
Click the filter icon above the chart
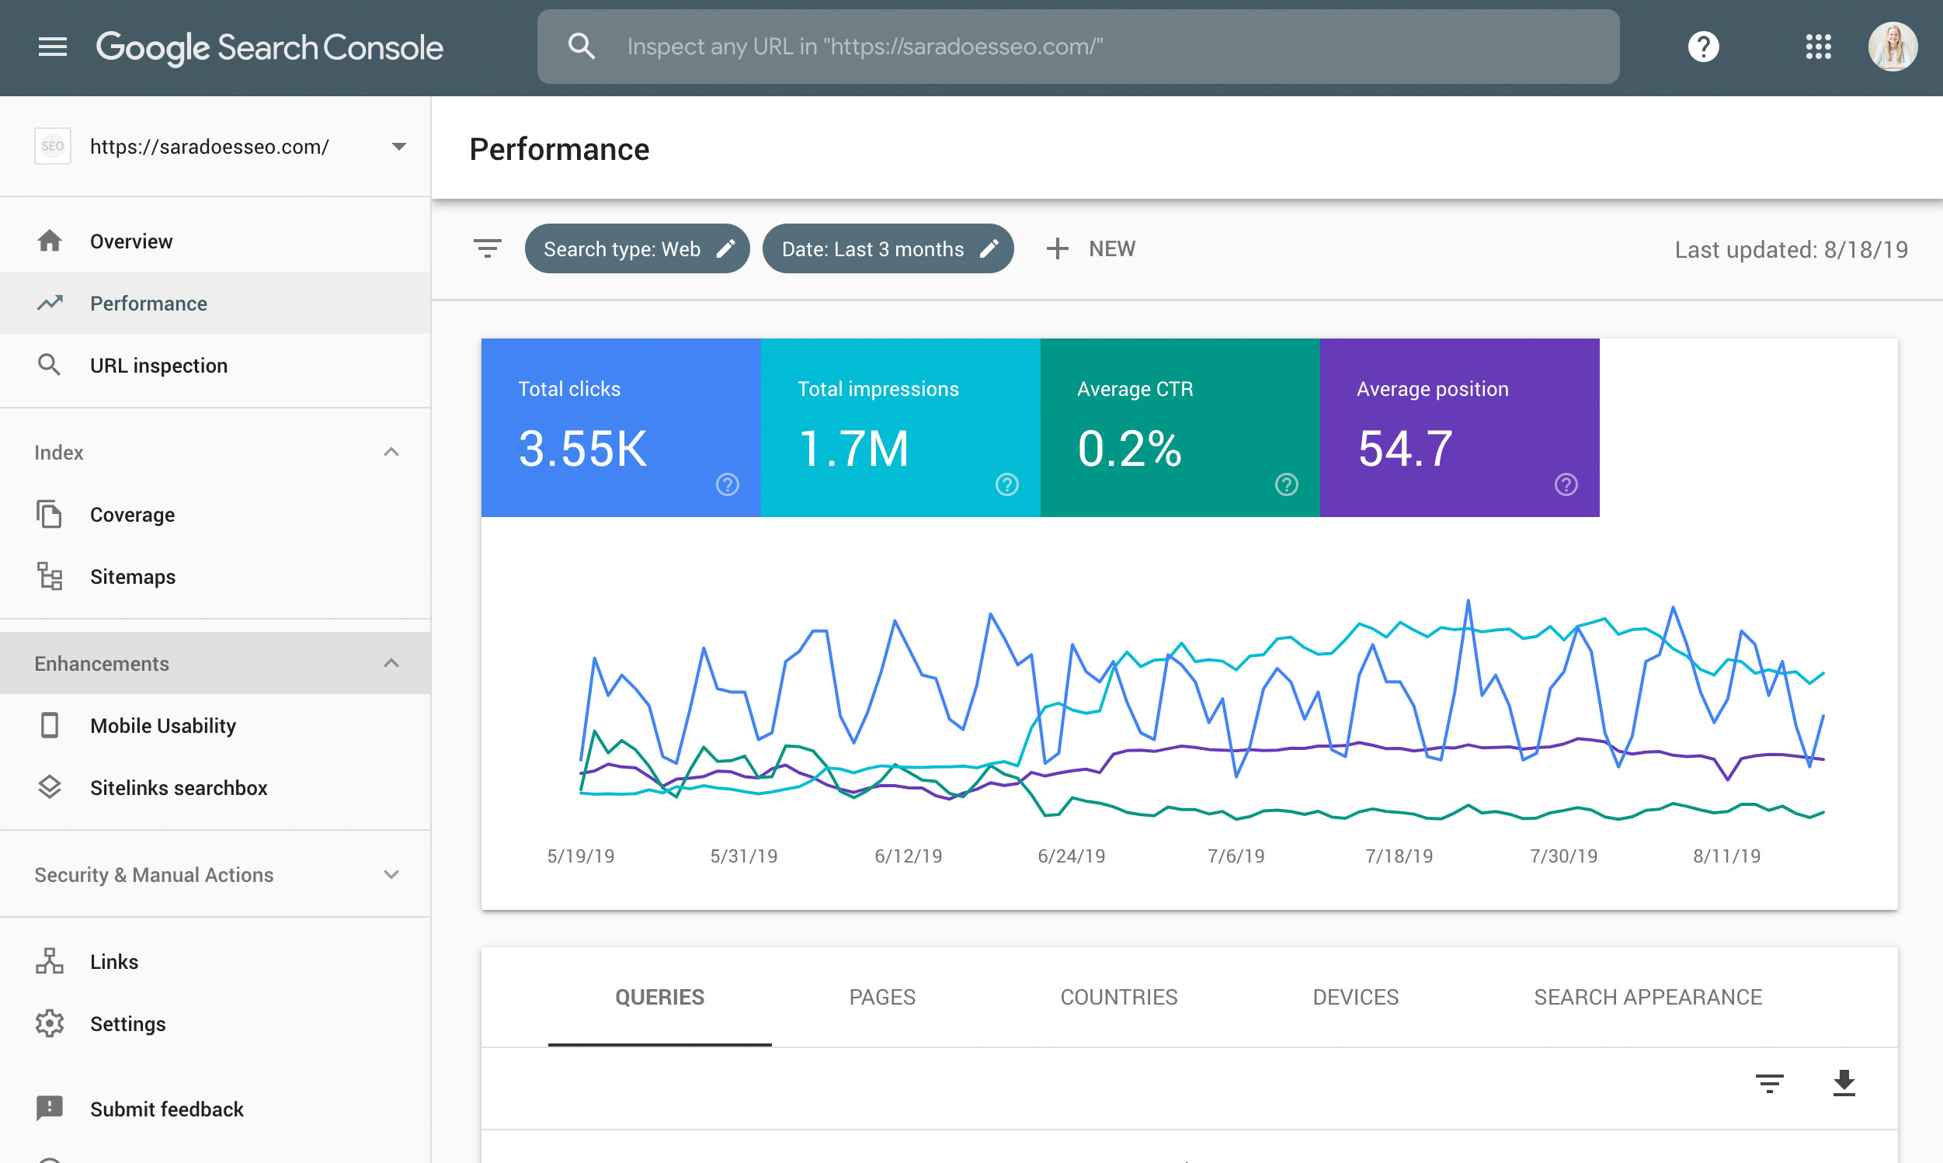[x=486, y=248]
